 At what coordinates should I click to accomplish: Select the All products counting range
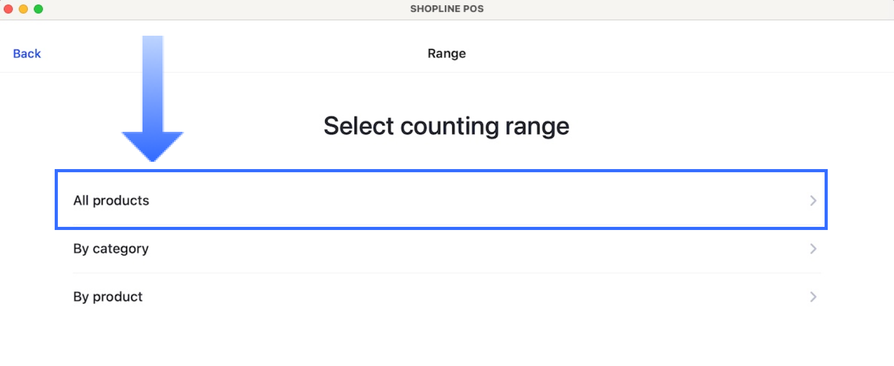tap(441, 200)
